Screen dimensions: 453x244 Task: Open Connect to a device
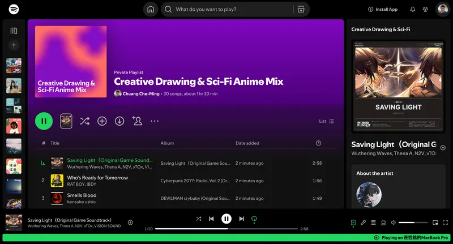point(383,222)
